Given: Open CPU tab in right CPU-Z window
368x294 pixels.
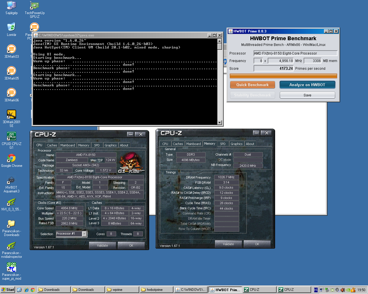Looking at the screenshot, I should point(165,144).
